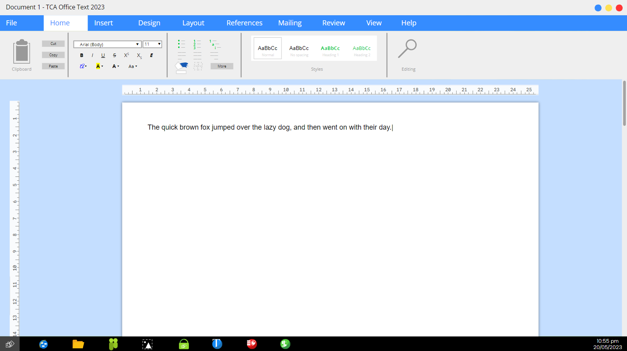Switch to the View tab
This screenshot has width=627, height=351.
(374, 23)
